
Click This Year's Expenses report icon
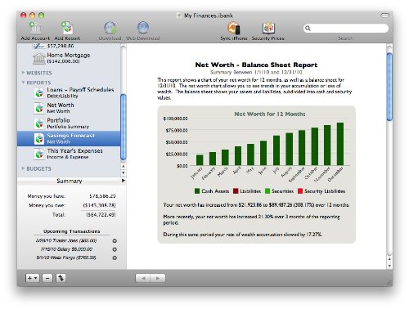pos(39,154)
